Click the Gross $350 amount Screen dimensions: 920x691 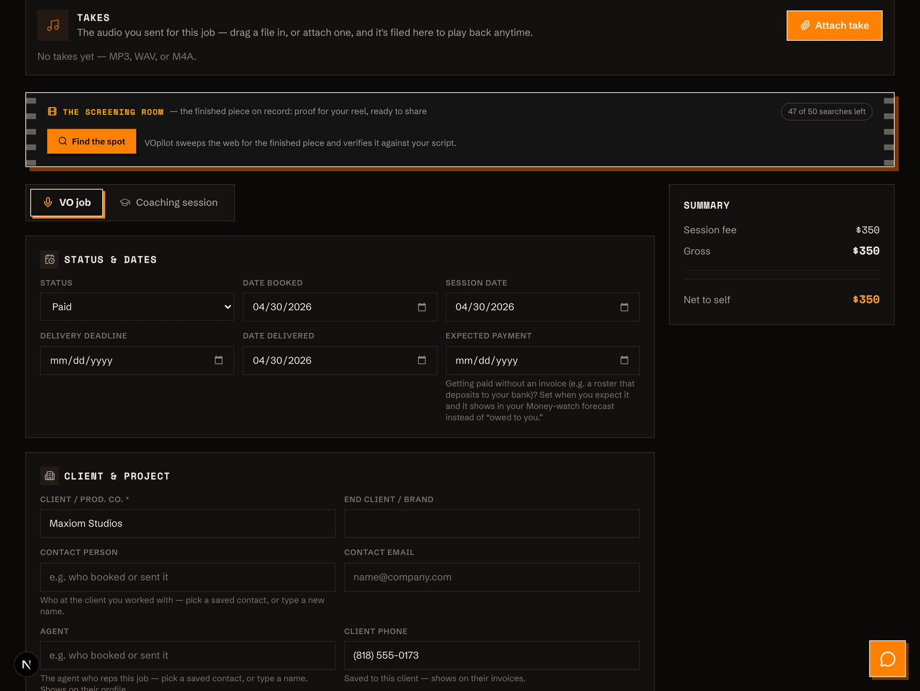tap(866, 251)
